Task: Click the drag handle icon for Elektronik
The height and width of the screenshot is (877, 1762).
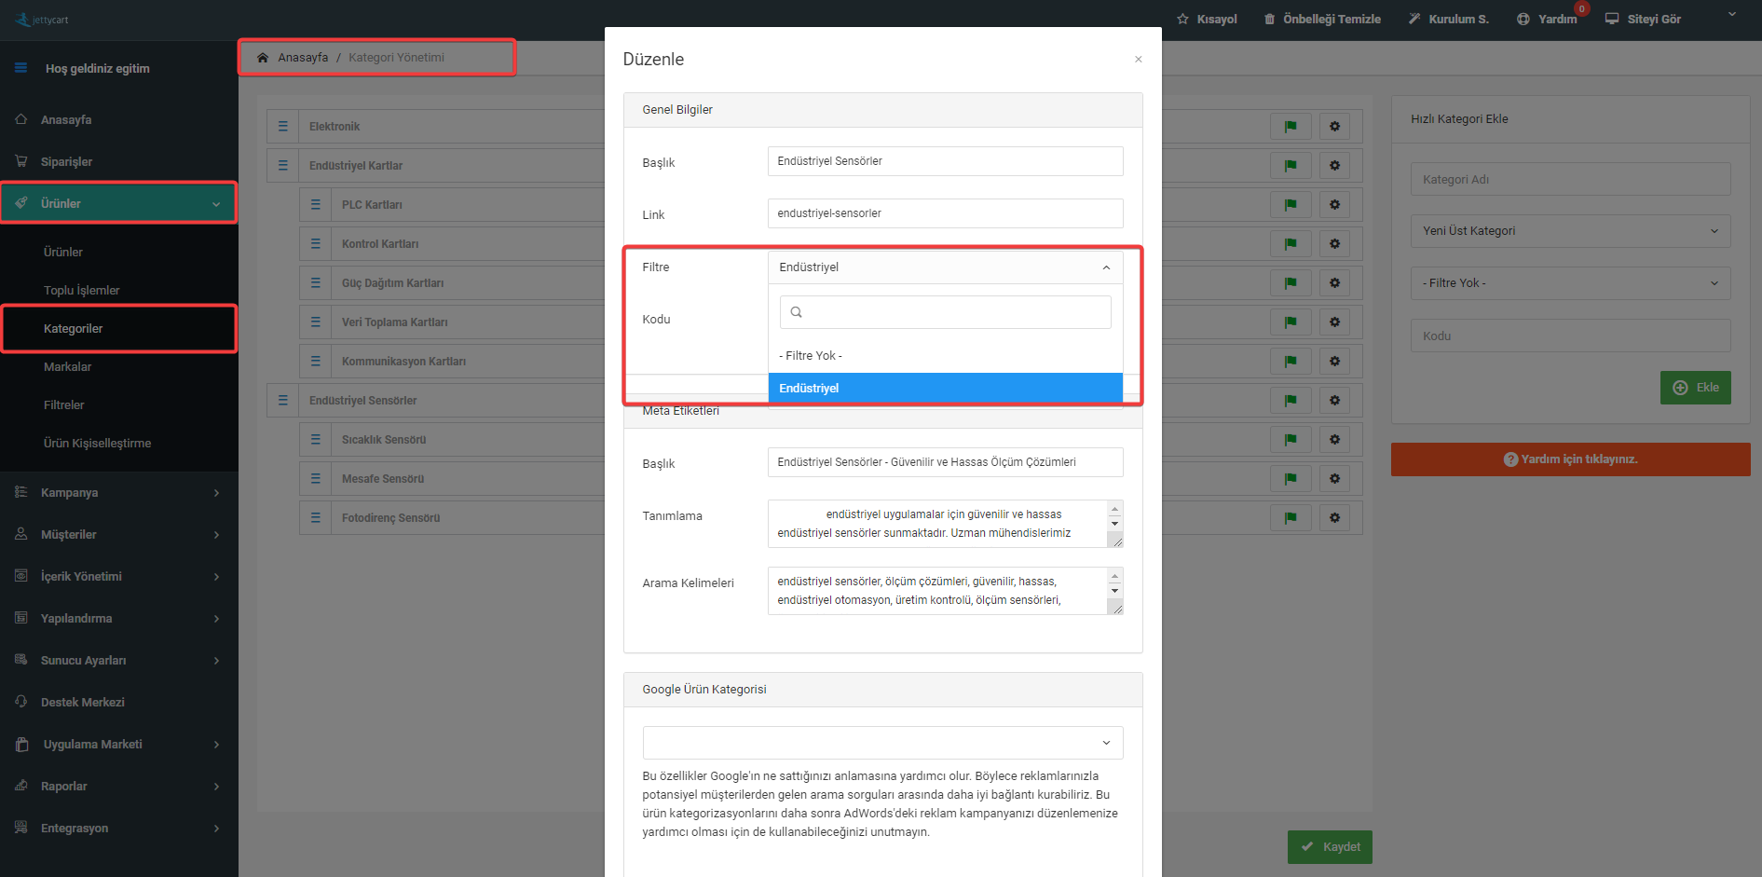Action: point(283,127)
